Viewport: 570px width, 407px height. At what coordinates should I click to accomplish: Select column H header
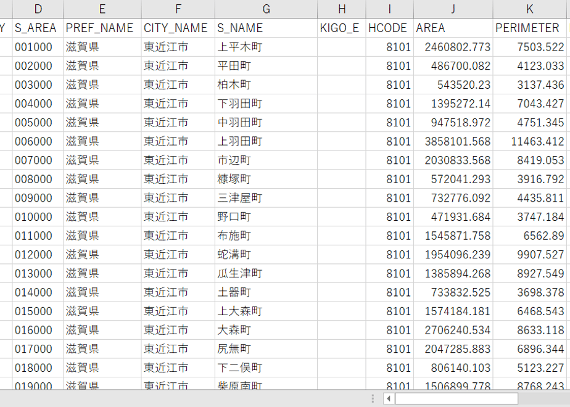pyautogui.click(x=342, y=9)
